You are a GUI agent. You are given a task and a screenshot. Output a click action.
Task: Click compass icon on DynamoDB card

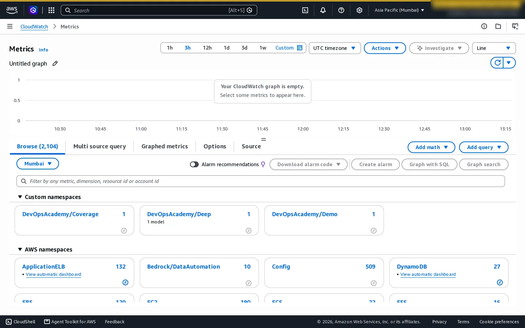pyautogui.click(x=500, y=282)
